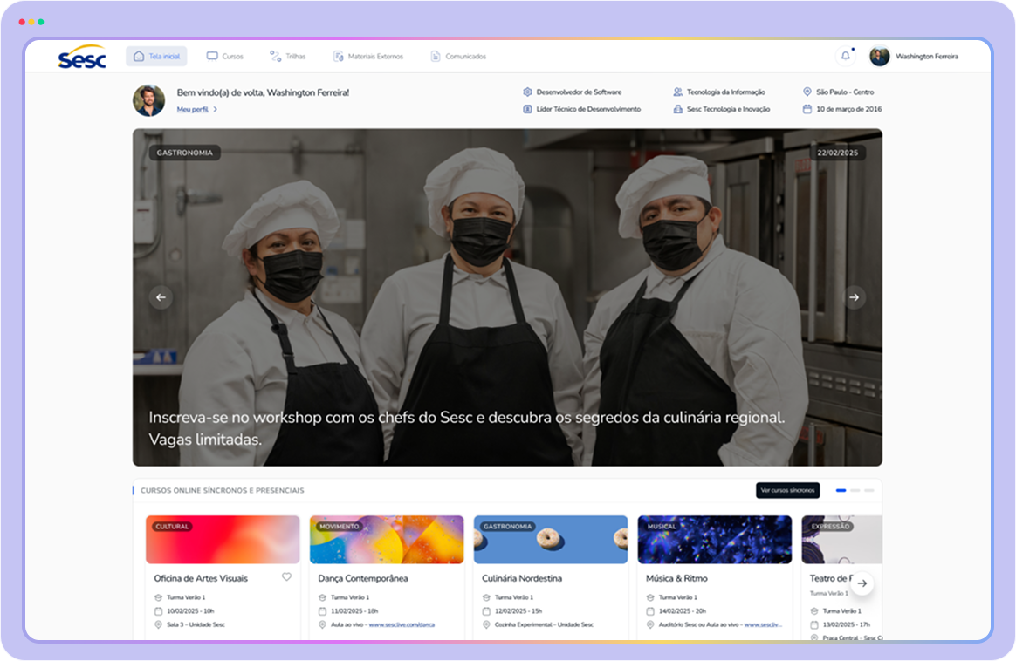Open the www.sesclive.com/danca link
The image size is (1016, 661).
(x=402, y=624)
